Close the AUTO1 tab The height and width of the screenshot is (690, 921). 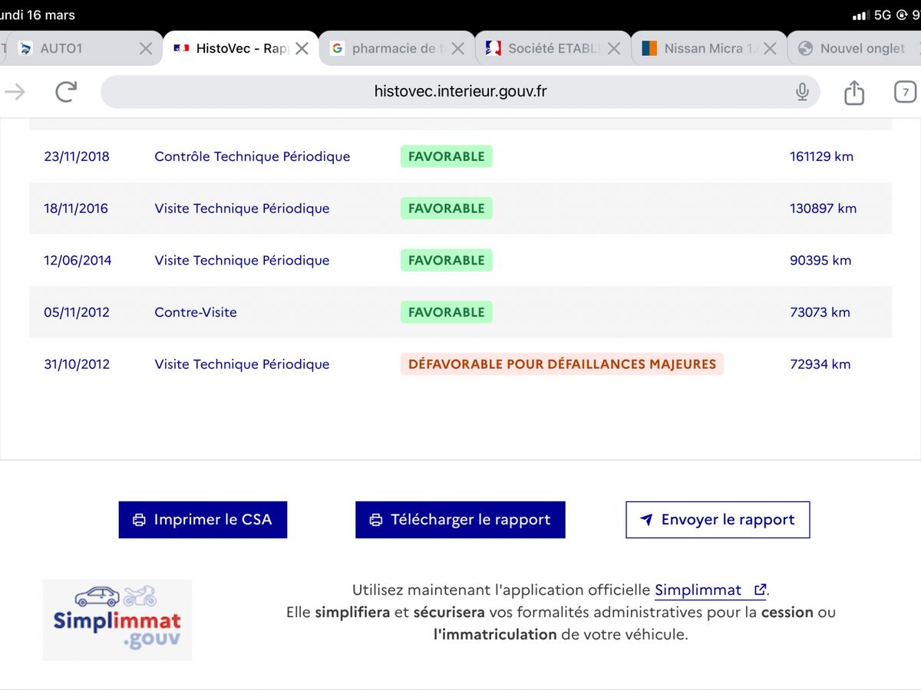coord(146,48)
